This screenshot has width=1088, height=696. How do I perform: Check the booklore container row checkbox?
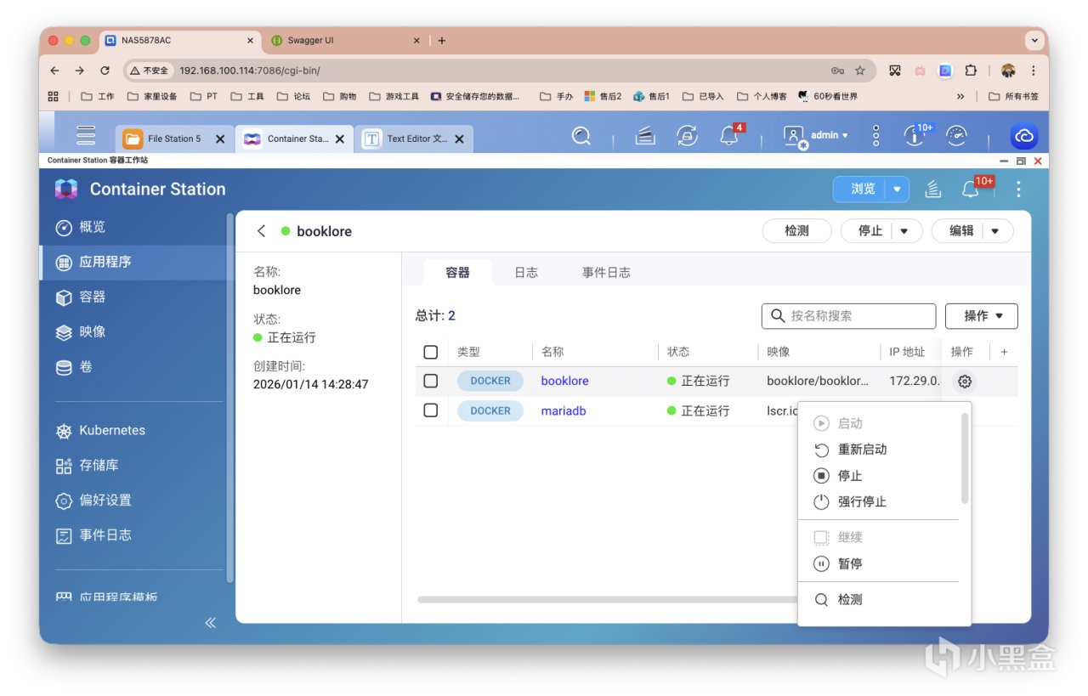pyautogui.click(x=431, y=381)
